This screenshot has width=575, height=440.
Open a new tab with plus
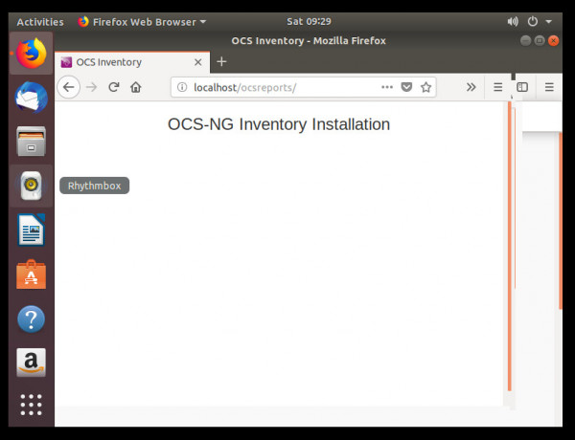[221, 61]
